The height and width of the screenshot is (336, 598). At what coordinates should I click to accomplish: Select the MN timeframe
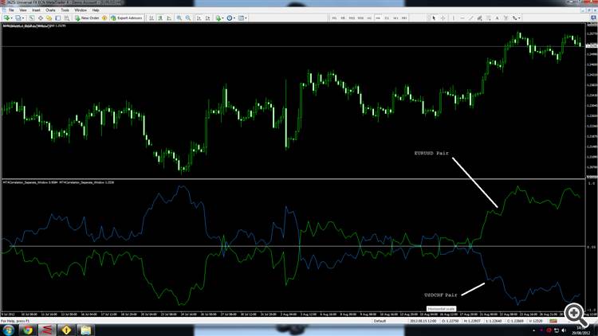point(404,18)
